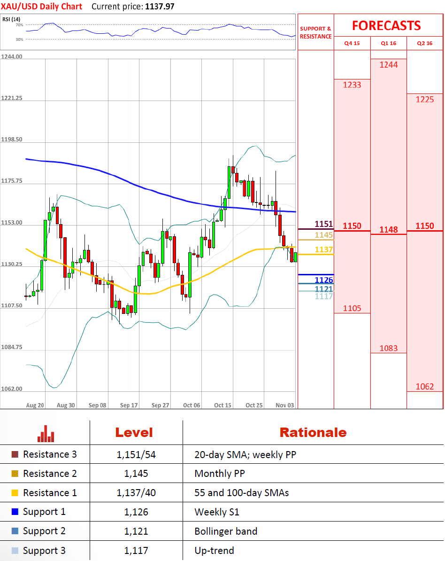This screenshot has height=561, width=445.
Task: Click the 1151 resistance level marker
Action: tap(324, 224)
